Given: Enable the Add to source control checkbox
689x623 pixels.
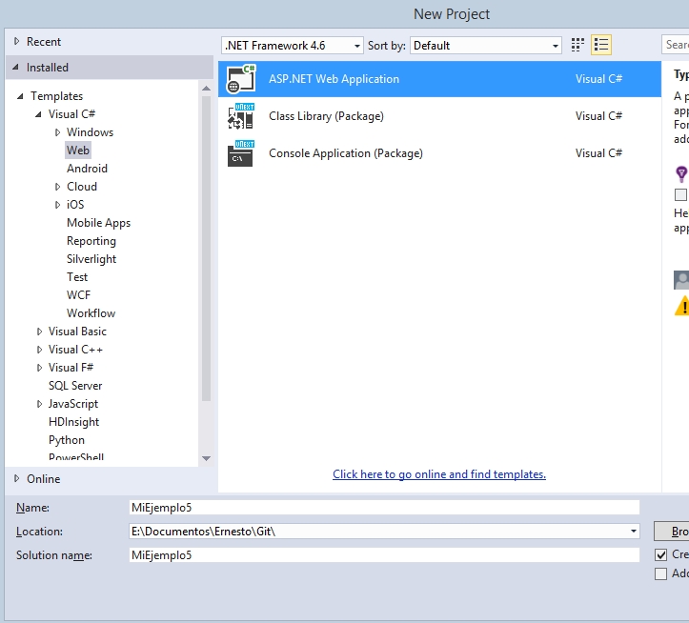Looking at the screenshot, I should 660,573.
